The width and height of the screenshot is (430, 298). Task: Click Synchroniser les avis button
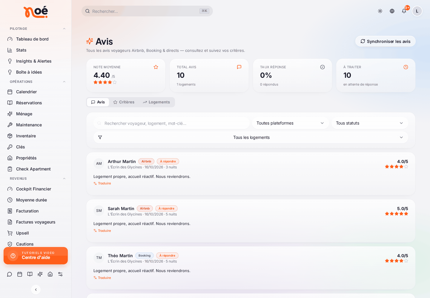386,41
